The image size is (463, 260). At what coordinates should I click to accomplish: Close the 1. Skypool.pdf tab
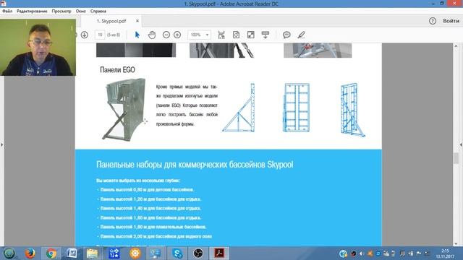(x=137, y=21)
